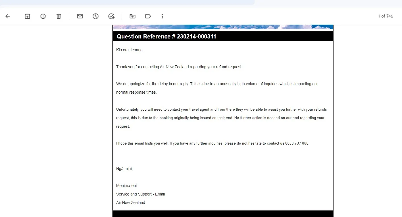Viewport: 402px width, 217px height.
Task: Click the phone number 0800 737 000
Action: pyautogui.click(x=297, y=143)
